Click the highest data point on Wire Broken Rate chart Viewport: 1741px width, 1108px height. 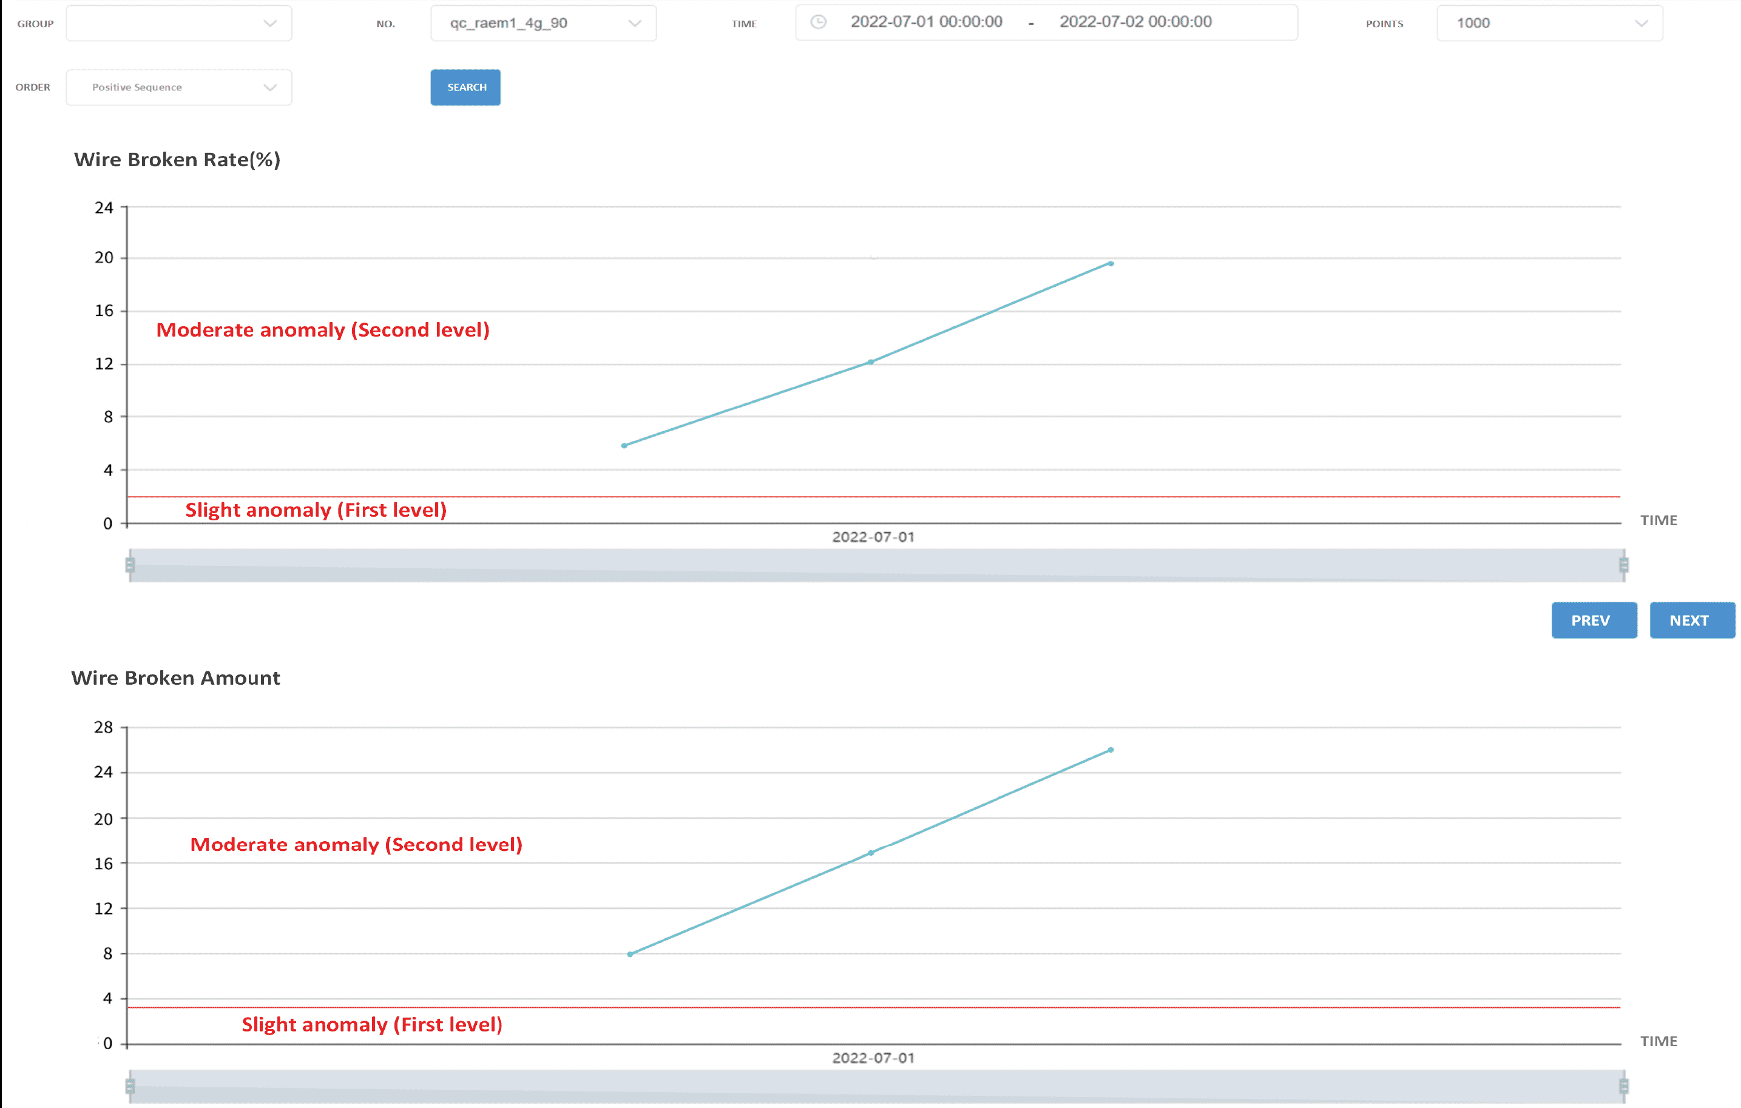(1111, 264)
